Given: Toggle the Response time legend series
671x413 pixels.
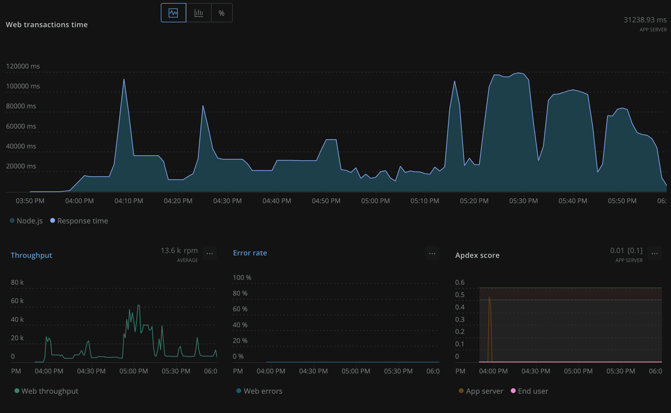Looking at the screenshot, I should (79, 221).
